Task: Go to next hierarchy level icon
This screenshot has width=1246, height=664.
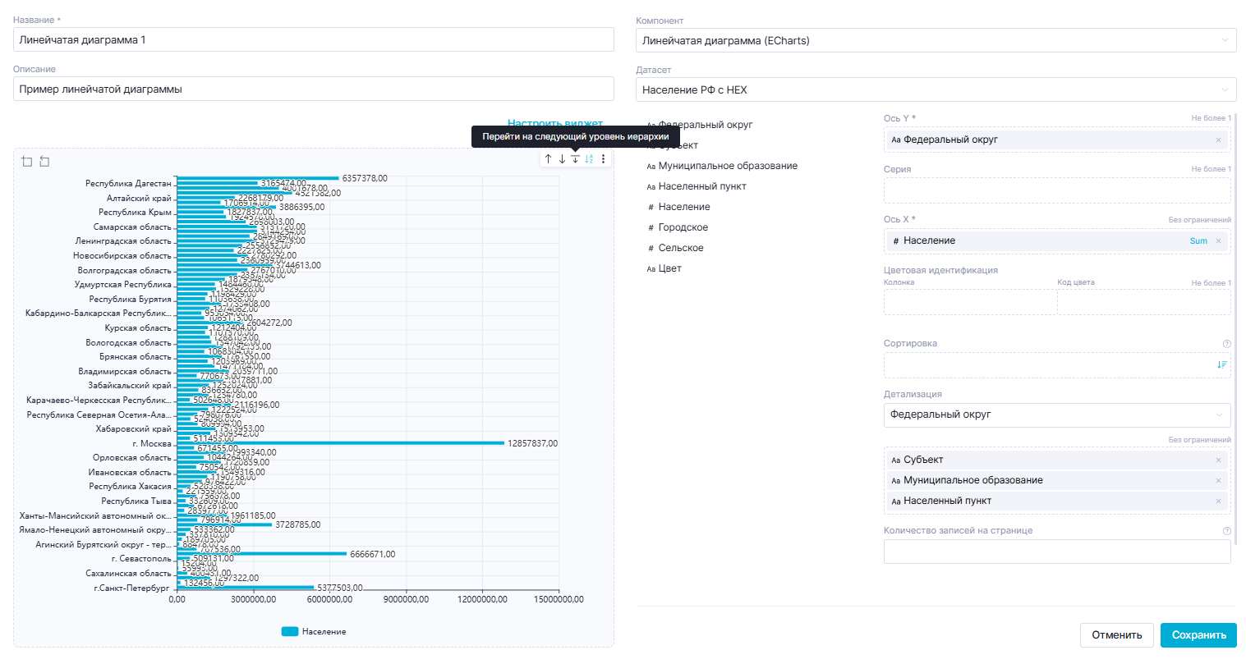Action: (x=575, y=159)
